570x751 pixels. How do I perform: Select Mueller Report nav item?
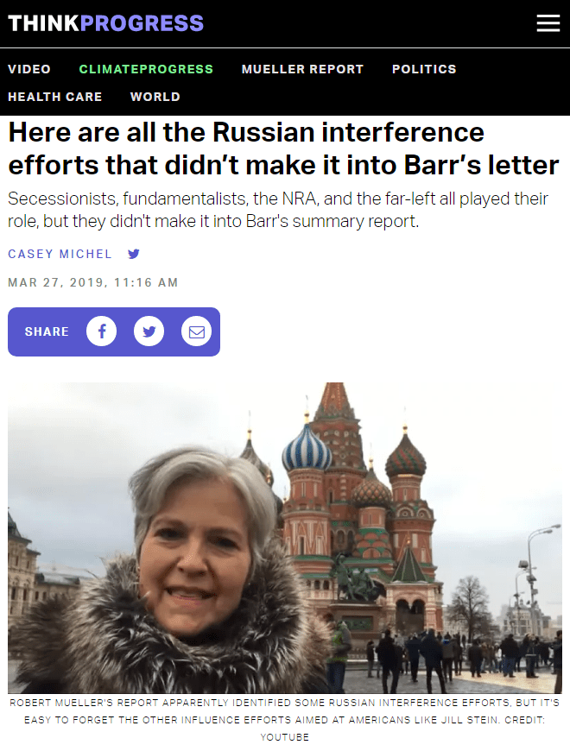[302, 69]
